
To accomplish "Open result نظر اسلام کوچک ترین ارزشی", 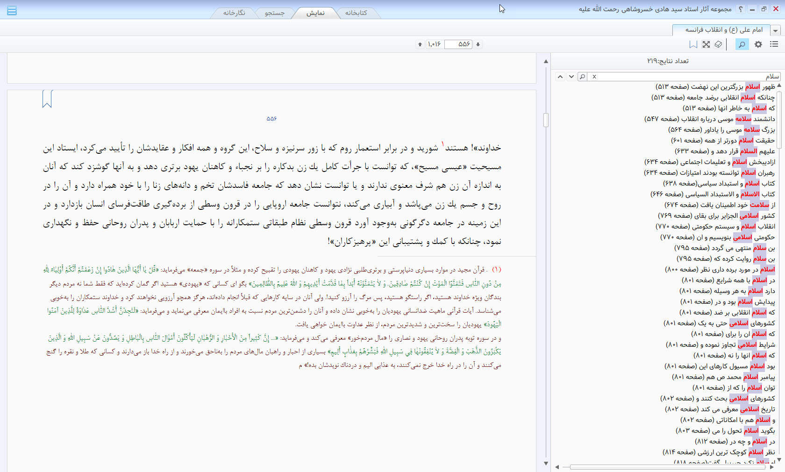I will [x=719, y=452].
